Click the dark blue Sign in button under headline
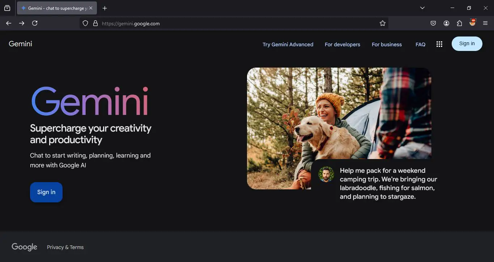494x262 pixels. [x=46, y=192]
